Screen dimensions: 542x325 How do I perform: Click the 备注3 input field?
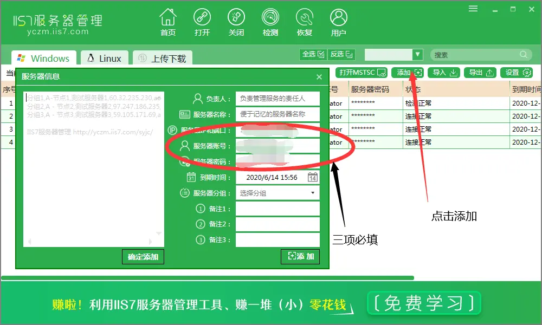pos(278,240)
